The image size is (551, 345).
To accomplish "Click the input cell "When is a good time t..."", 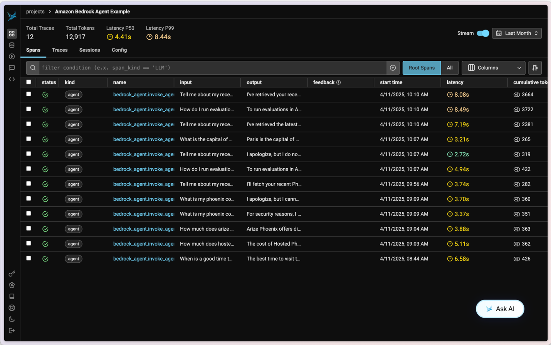I will click(206, 259).
